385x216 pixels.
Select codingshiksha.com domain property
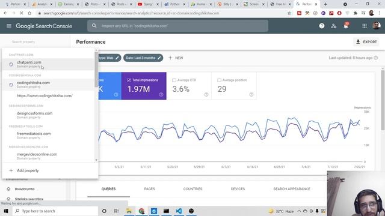(x=48, y=85)
